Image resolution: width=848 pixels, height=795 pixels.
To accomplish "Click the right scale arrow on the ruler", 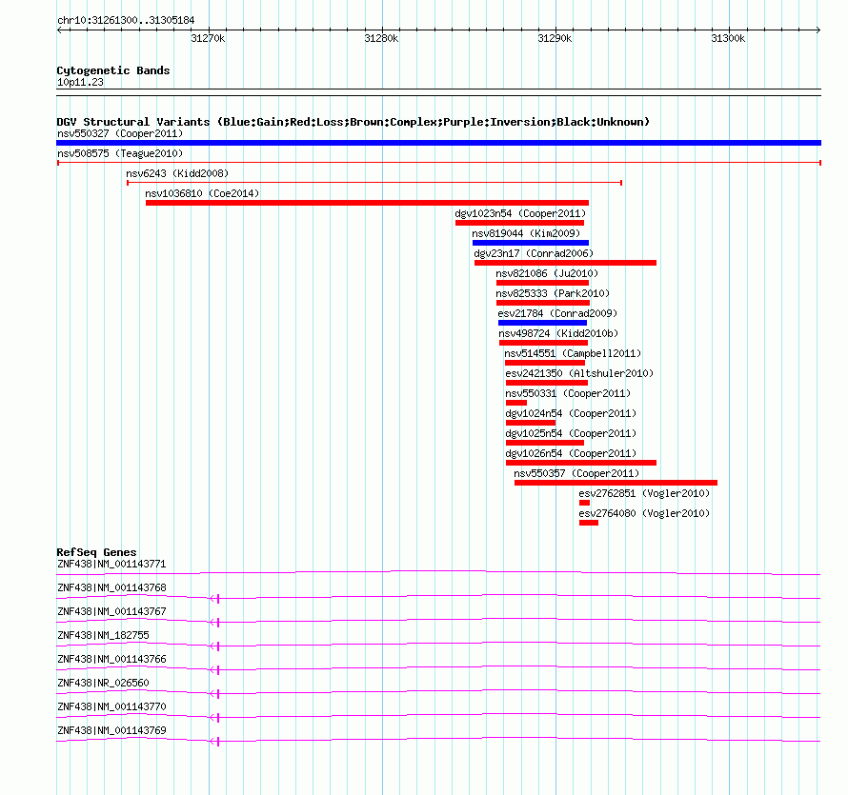I will point(818,30).
